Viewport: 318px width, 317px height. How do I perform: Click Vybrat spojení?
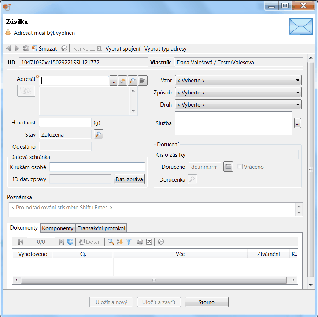123,49
